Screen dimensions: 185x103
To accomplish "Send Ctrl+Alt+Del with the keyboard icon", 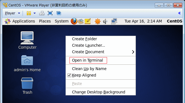I will pos(42,13).
